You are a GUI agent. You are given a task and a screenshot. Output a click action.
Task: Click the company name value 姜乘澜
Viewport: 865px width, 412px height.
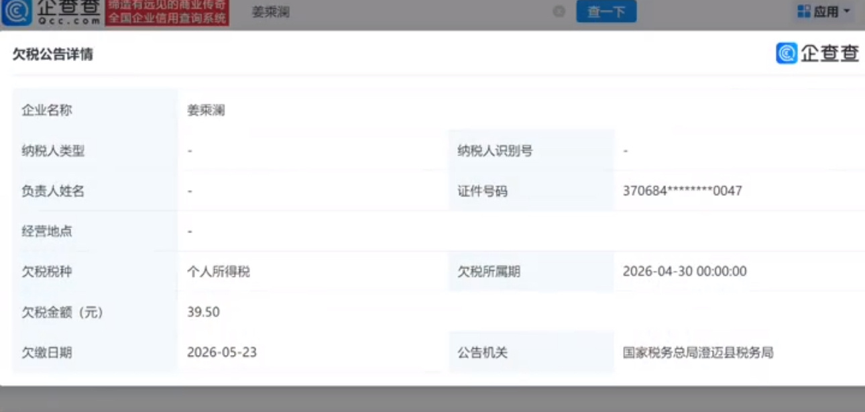pyautogui.click(x=206, y=110)
